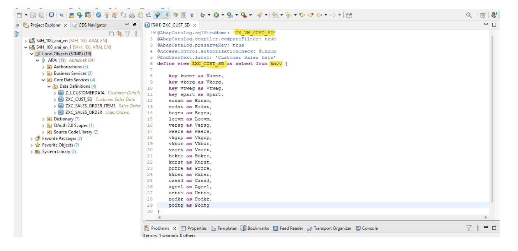Click Collapse All in Project Explorer
Screen dimensions: 518x251
click(x=111, y=34)
